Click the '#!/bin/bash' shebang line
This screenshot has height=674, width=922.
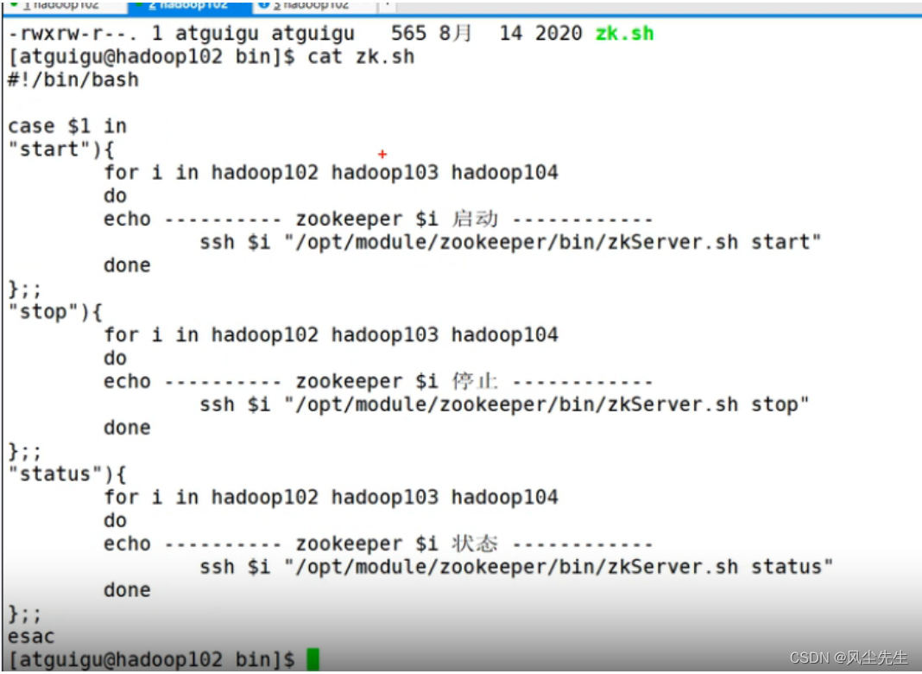point(73,79)
